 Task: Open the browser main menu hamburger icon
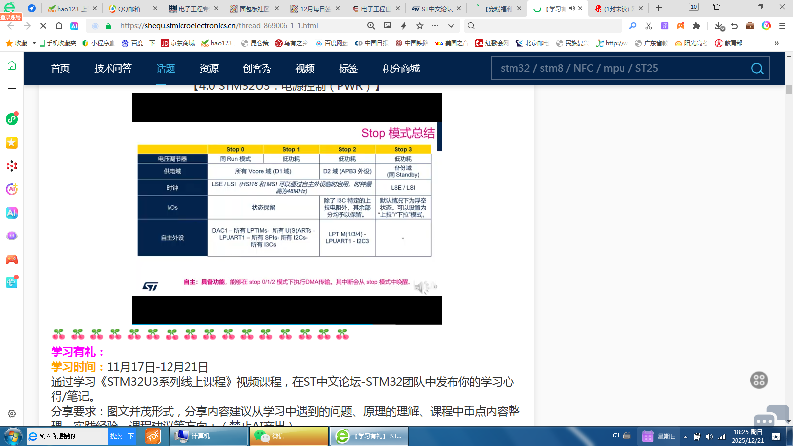(782, 26)
